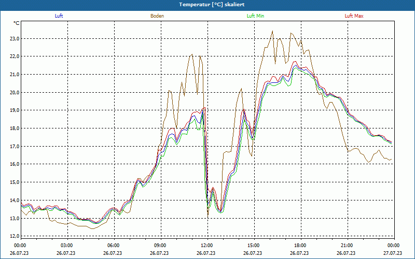Click the 12,0 y-axis value
This screenshot has height=259, width=415.
point(15,236)
